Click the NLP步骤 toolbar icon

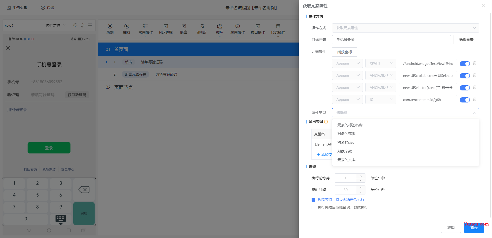(x=166, y=26)
